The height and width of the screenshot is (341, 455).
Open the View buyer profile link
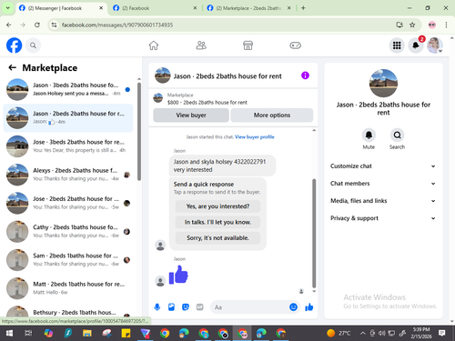click(x=255, y=137)
